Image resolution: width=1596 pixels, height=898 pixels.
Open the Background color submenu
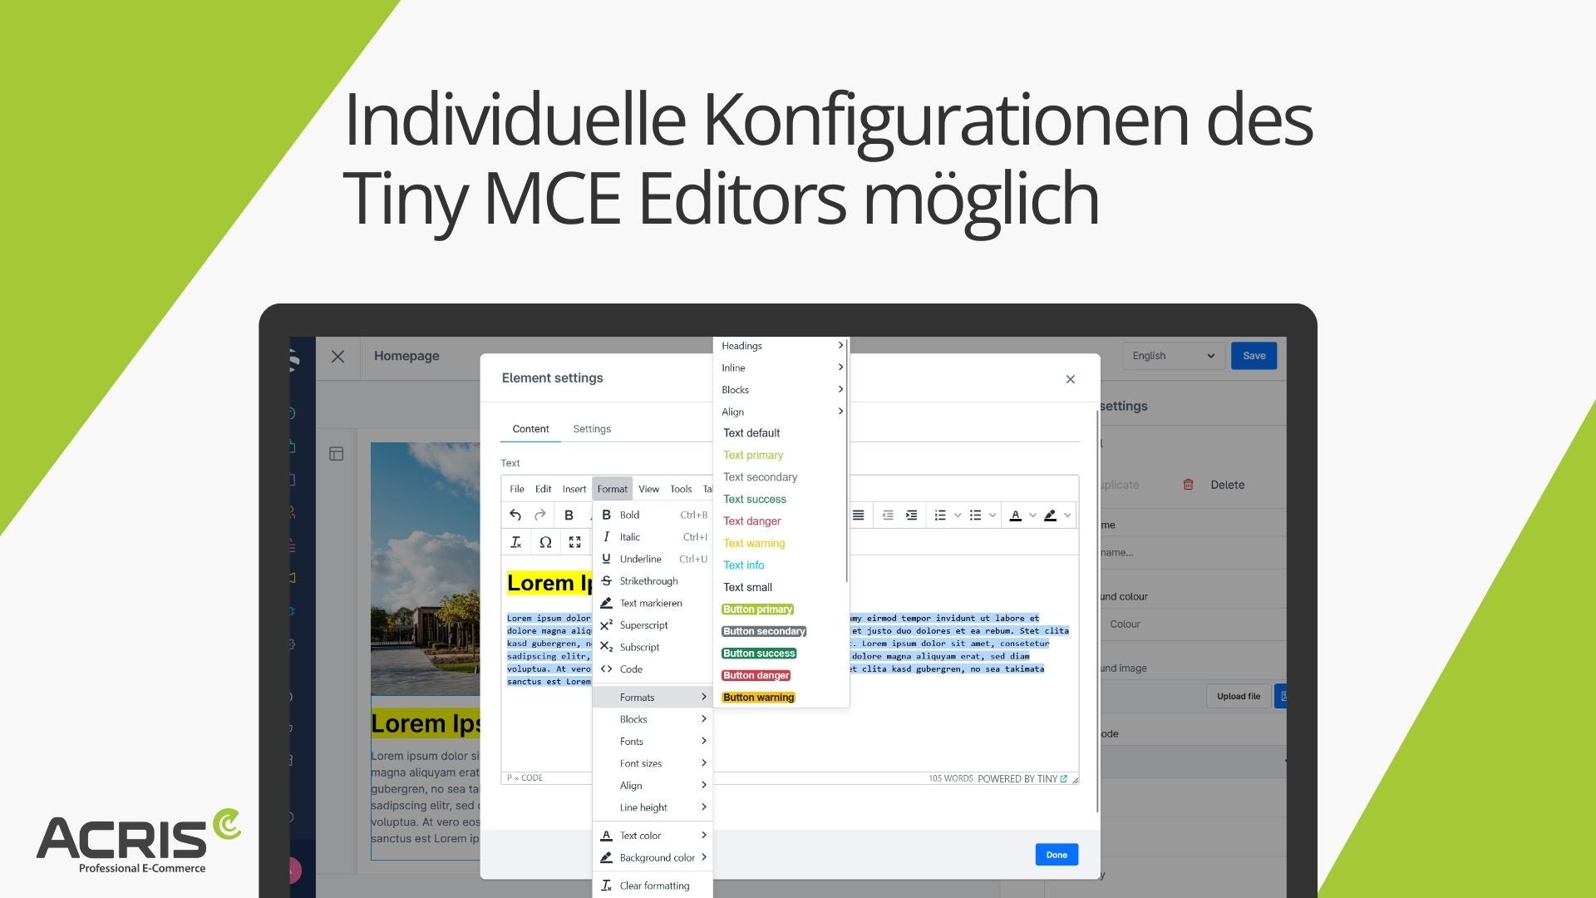653,858
